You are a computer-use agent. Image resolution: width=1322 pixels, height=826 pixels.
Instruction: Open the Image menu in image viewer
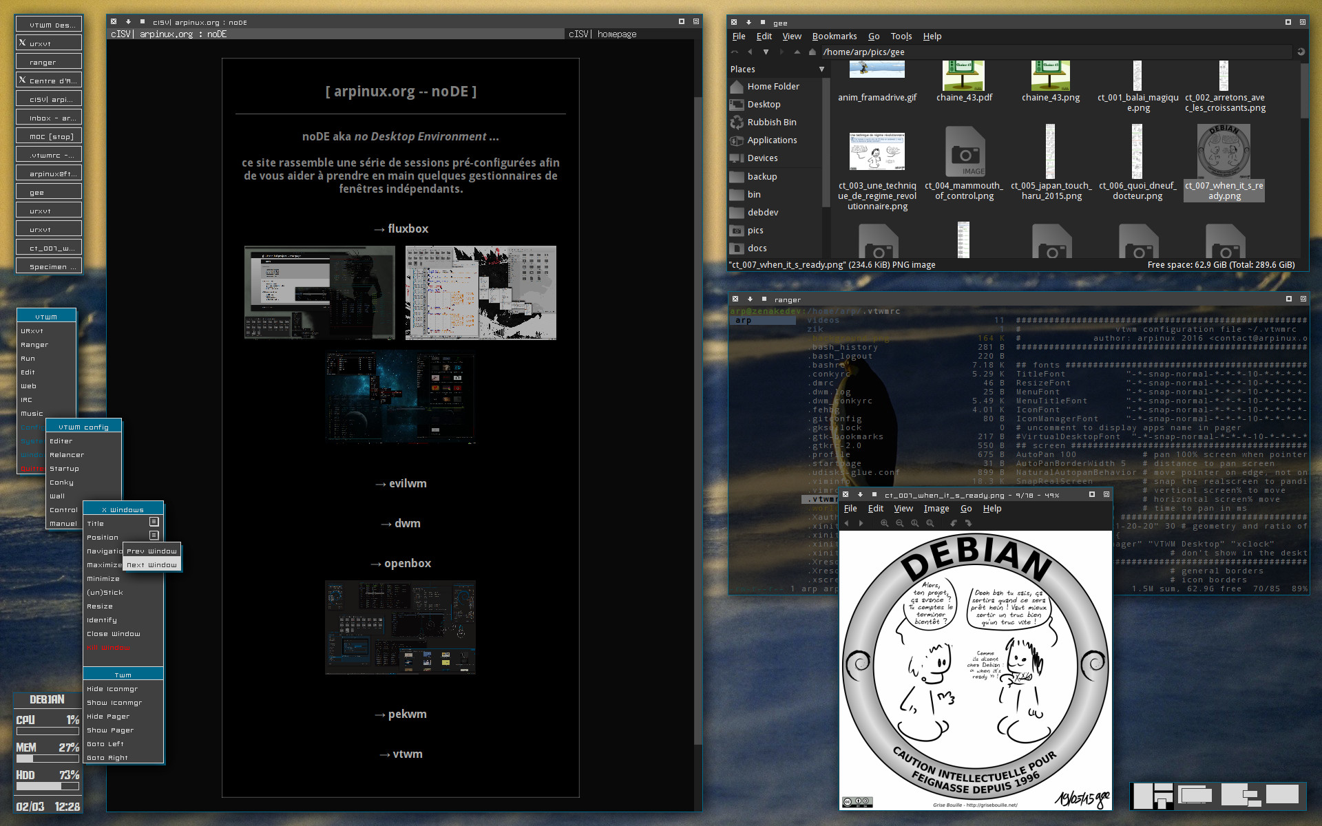(x=936, y=509)
